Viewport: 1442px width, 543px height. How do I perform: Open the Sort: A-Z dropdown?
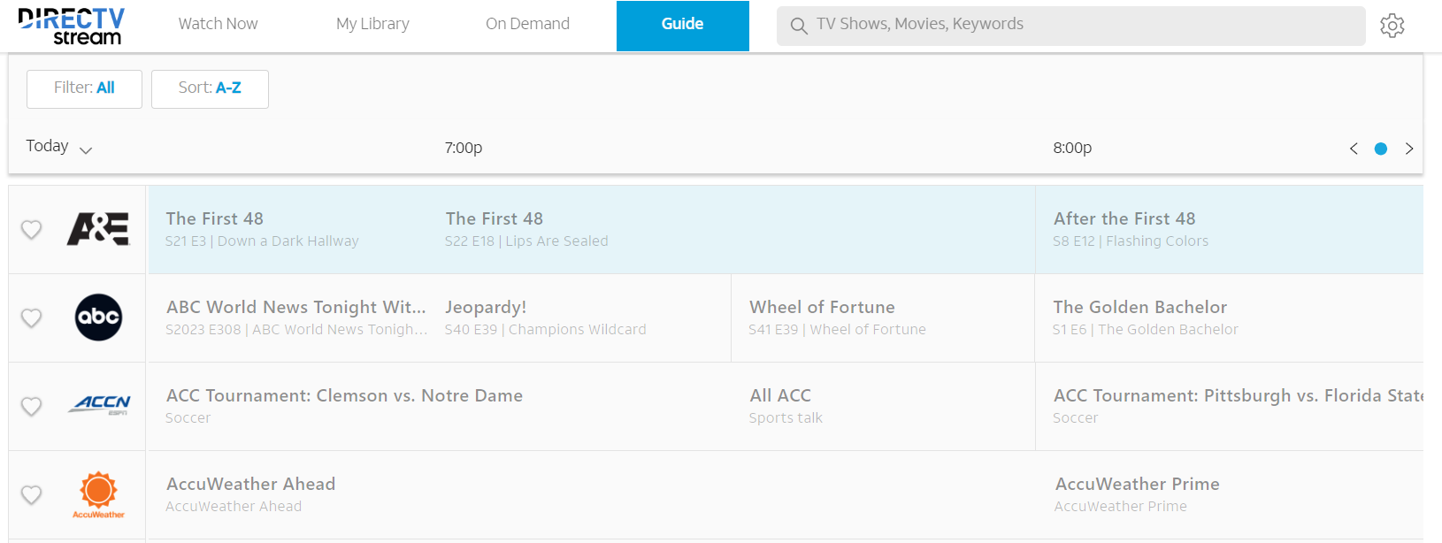click(210, 88)
